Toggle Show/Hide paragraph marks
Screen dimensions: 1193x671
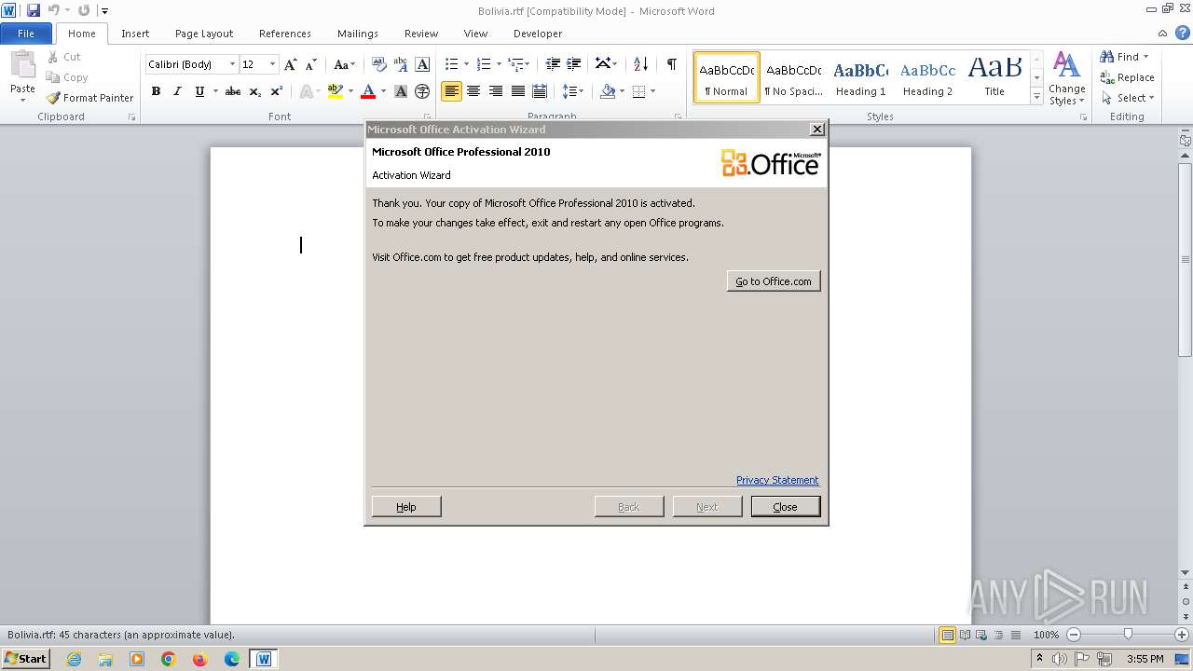pos(671,64)
